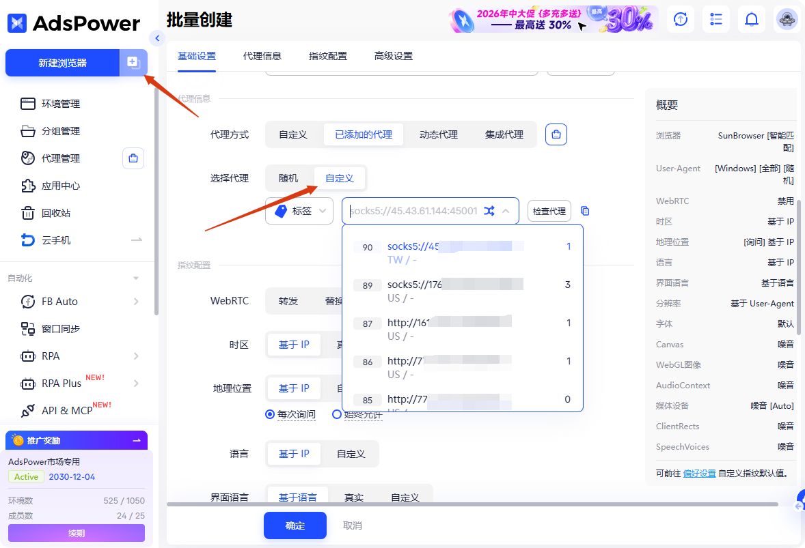Click the 检查代理 button
Screen dimensions: 805x548
click(x=549, y=211)
